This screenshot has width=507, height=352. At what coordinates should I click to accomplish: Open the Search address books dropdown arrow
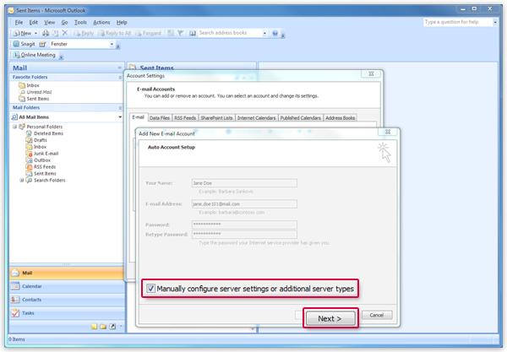[x=264, y=33]
